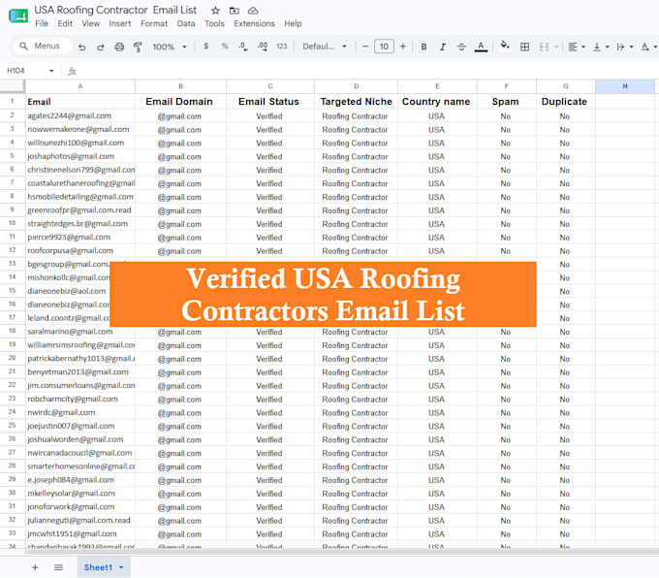This screenshot has height=578, width=659.
Task: Open the name box dropdown arrow
Action: [51, 71]
